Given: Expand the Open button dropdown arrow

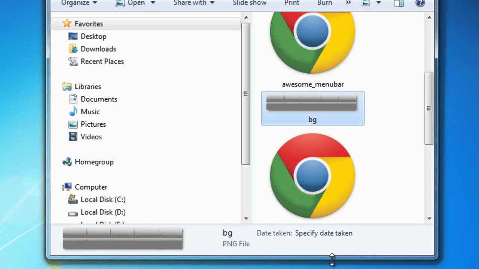Looking at the screenshot, I should (153, 3).
